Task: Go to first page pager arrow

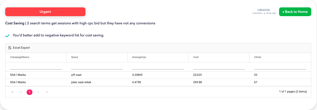Action: pyautogui.click(x=12, y=92)
